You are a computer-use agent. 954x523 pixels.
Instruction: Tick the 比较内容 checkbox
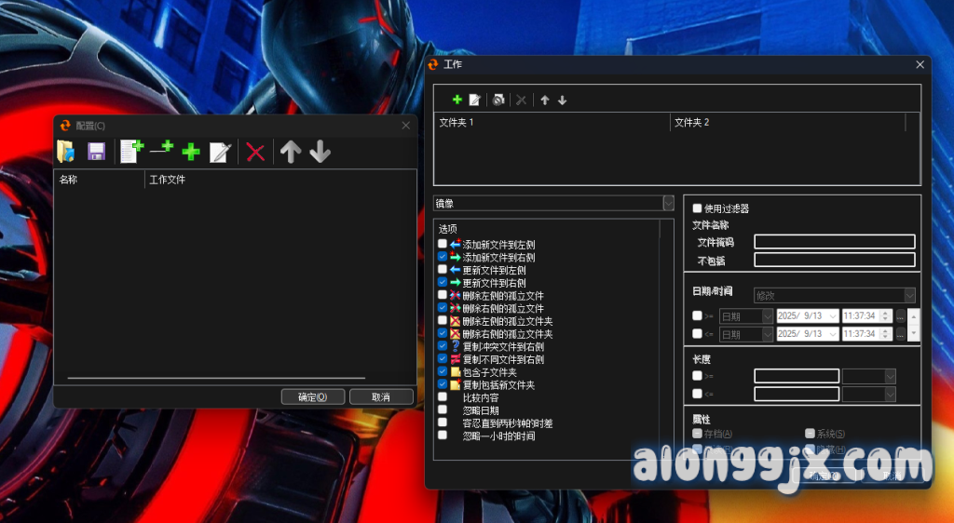click(x=443, y=396)
